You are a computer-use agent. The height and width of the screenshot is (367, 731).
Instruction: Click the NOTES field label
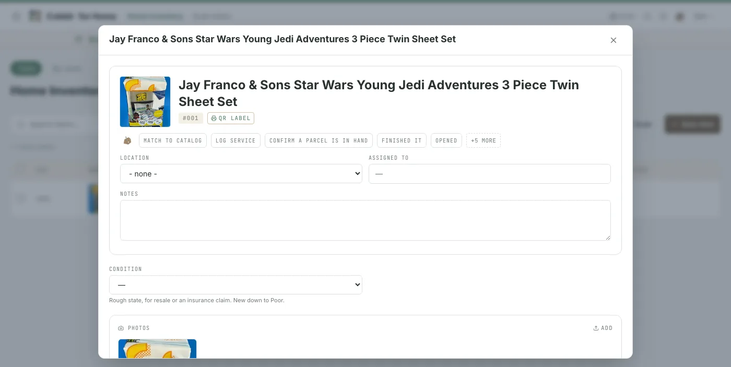pyautogui.click(x=129, y=194)
